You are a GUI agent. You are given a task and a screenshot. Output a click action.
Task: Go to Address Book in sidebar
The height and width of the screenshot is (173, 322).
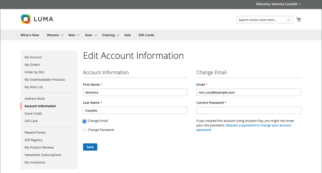click(35, 99)
